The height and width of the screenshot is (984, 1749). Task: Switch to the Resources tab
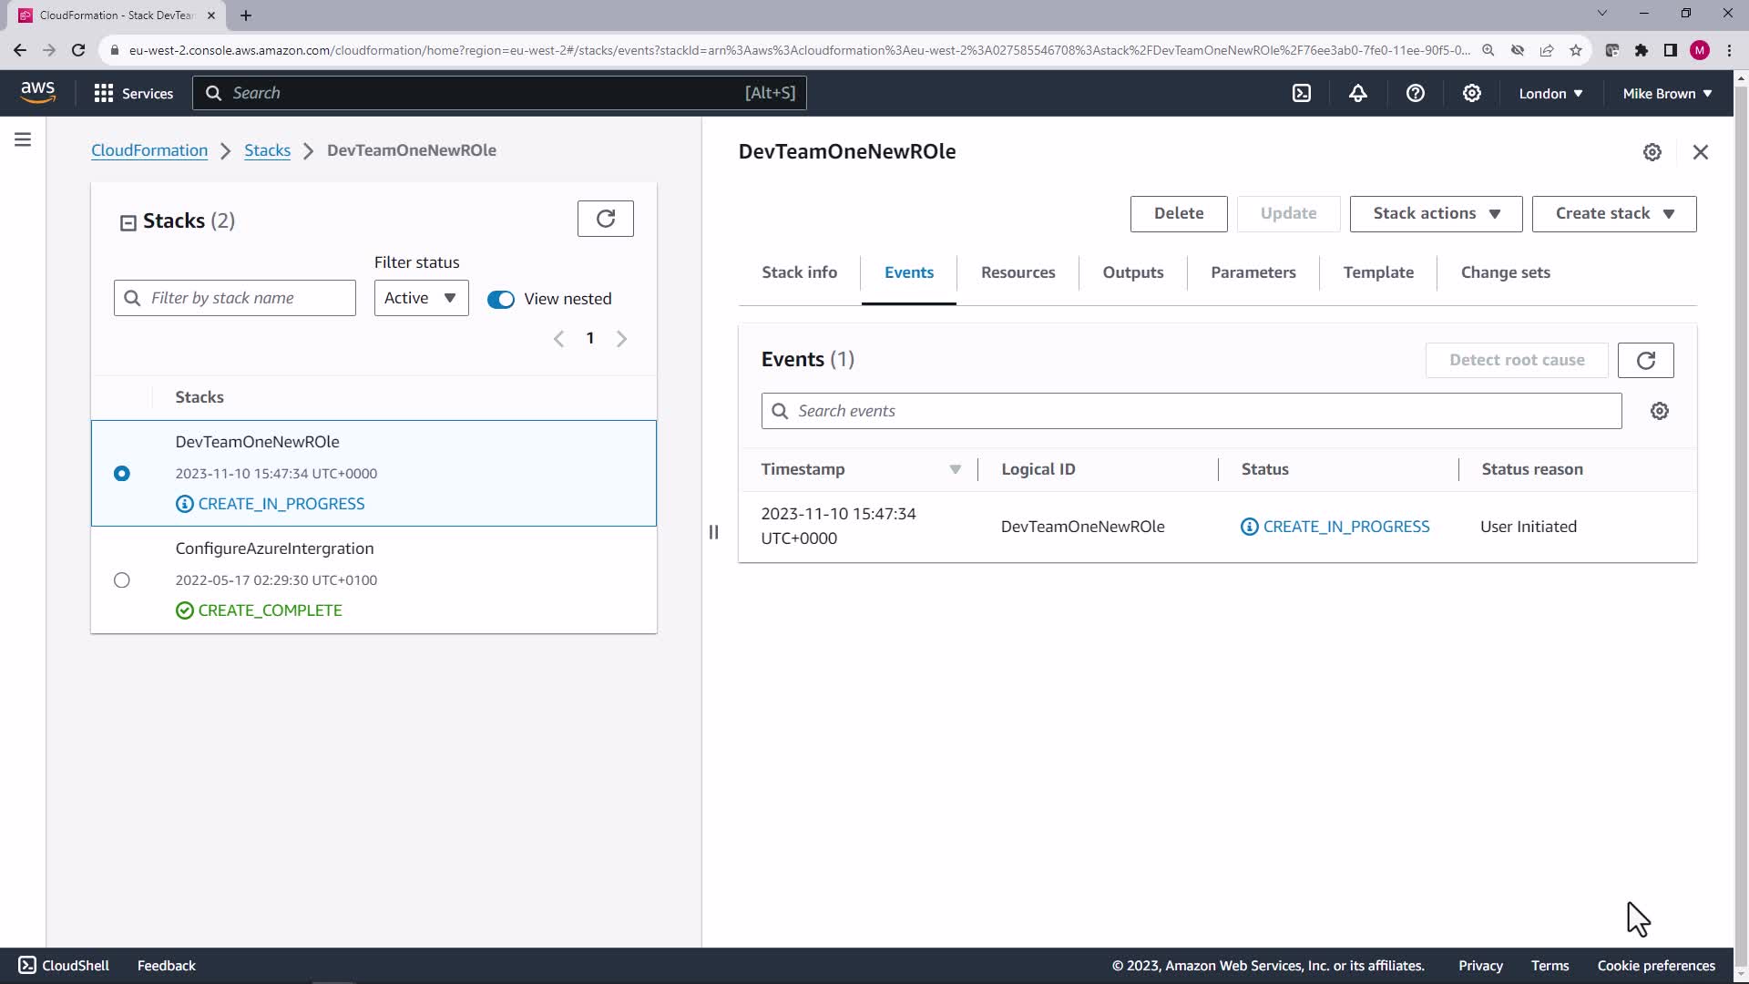pyautogui.click(x=1018, y=272)
